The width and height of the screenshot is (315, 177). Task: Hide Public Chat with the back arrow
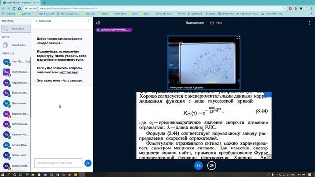[x=36, y=21]
